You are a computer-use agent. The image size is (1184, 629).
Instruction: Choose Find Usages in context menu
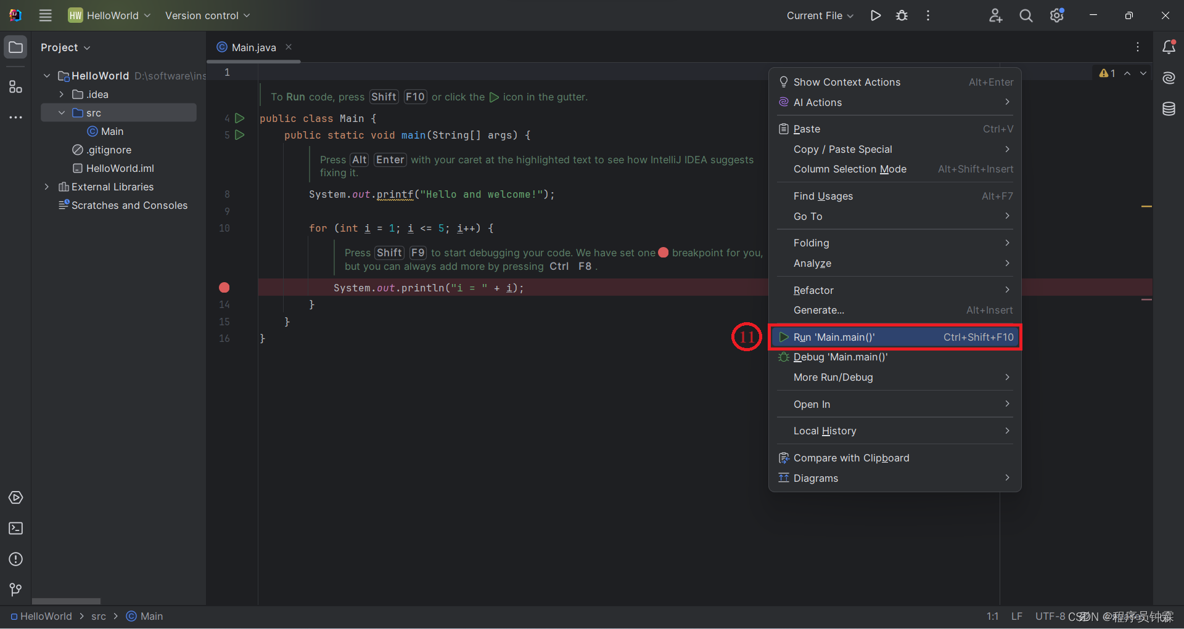click(895, 196)
